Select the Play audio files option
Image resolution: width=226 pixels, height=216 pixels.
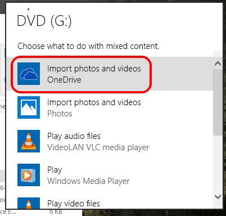pyautogui.click(x=110, y=141)
